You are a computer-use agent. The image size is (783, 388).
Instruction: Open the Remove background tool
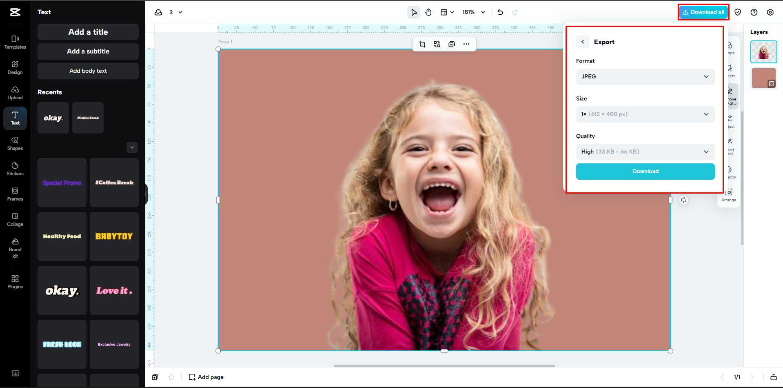point(730,96)
